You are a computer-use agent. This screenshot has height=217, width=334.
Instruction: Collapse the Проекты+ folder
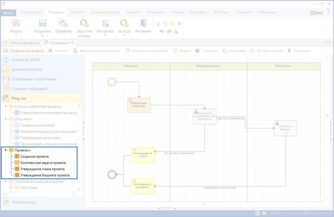[x=6, y=150]
